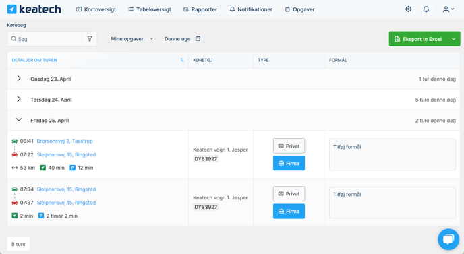
Task: Click the DY83927 plate in first trip
Action: pyautogui.click(x=206, y=159)
